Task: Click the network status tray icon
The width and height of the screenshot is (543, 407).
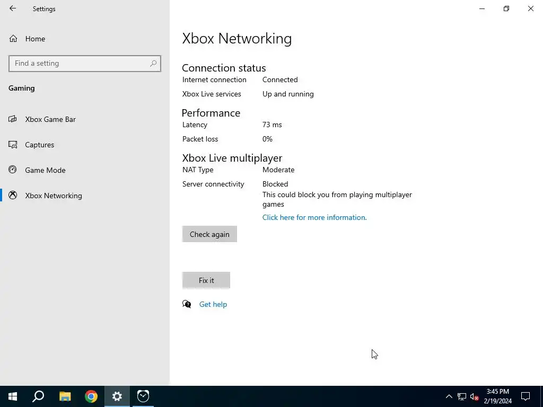Action: click(462, 396)
